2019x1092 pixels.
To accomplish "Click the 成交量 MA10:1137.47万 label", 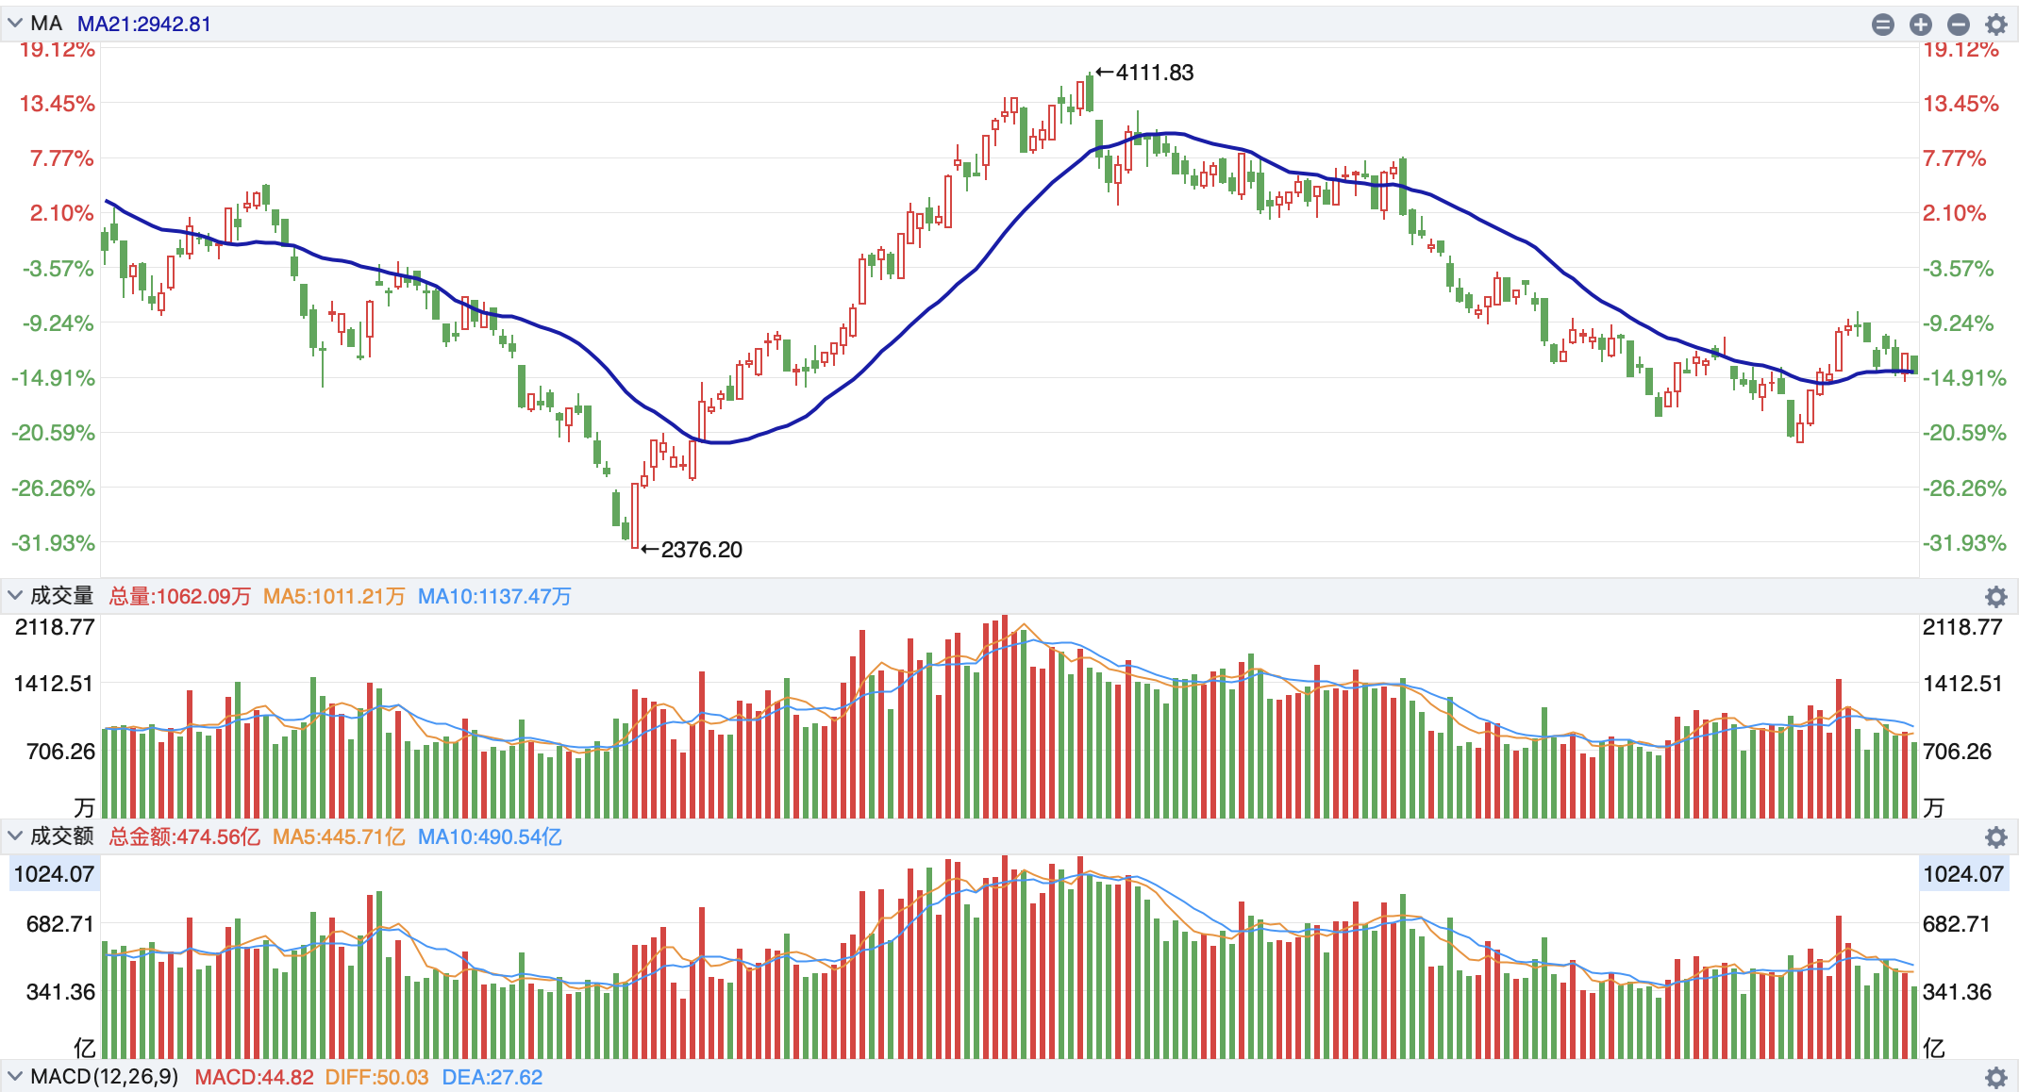I will 494,596.
